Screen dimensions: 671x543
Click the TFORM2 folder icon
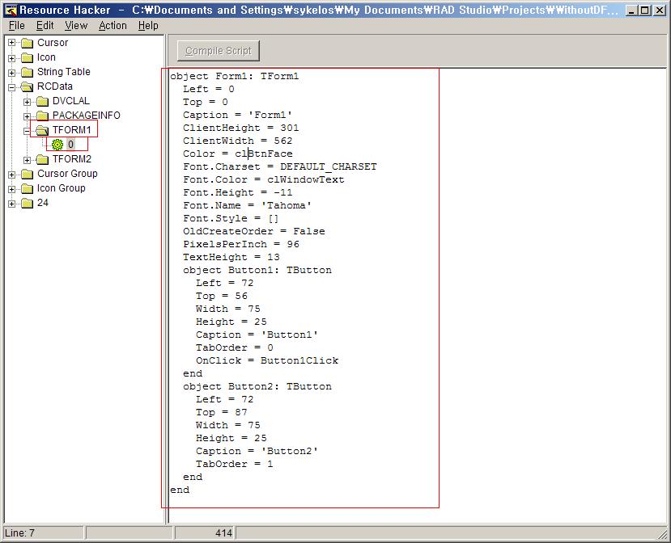pos(42,159)
